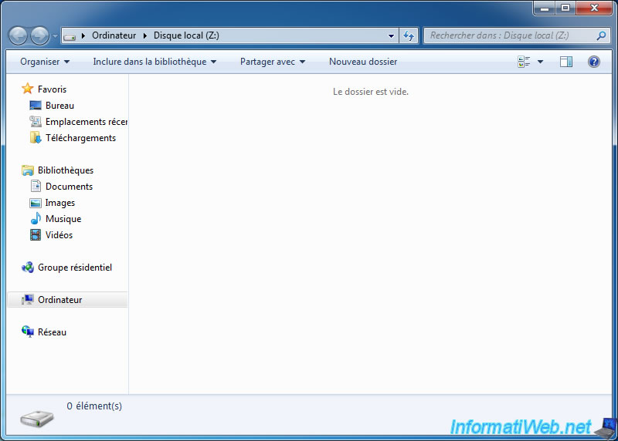Click the Ordinateur computer icon
This screenshot has width=618, height=441.
[28, 299]
